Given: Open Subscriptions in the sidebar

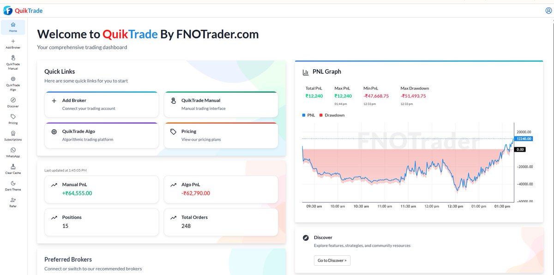Looking at the screenshot, I should 13,136.
